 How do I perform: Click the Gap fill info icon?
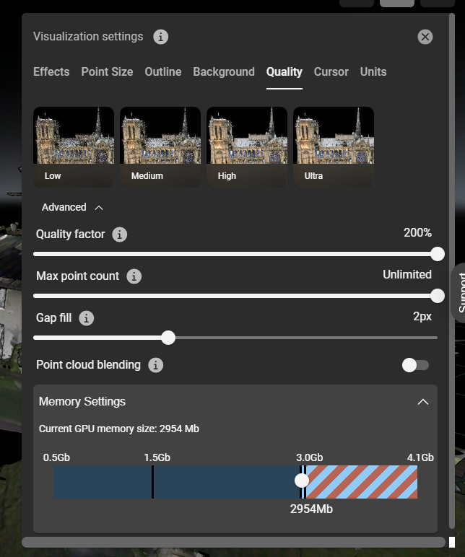coord(87,318)
